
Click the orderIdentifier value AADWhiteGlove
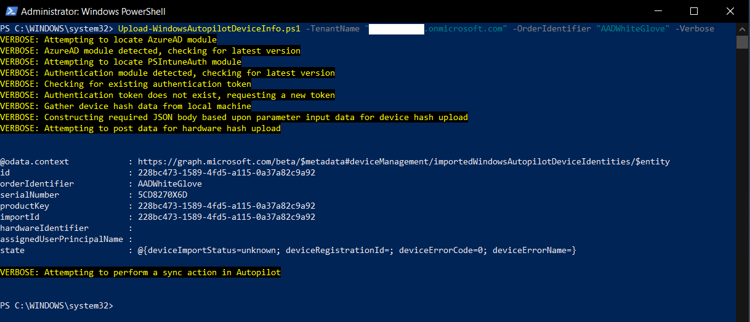pos(170,183)
